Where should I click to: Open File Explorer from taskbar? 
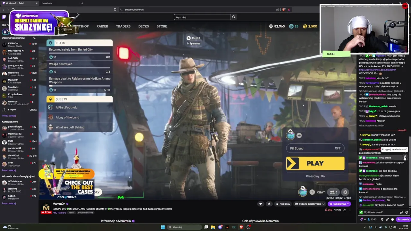coord(213,227)
